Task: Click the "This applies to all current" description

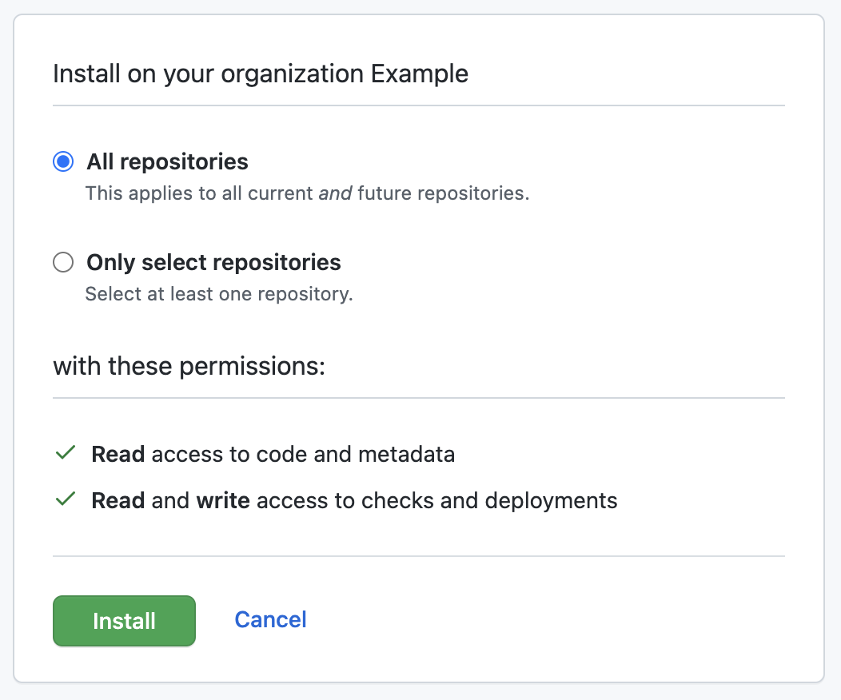Action: 200,193
